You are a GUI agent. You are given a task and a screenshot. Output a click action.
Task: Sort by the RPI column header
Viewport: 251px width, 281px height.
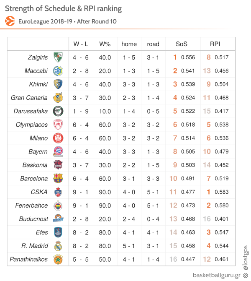[x=215, y=44]
